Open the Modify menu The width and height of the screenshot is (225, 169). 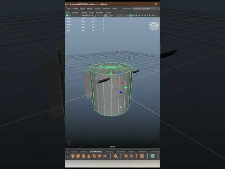(90, 9)
